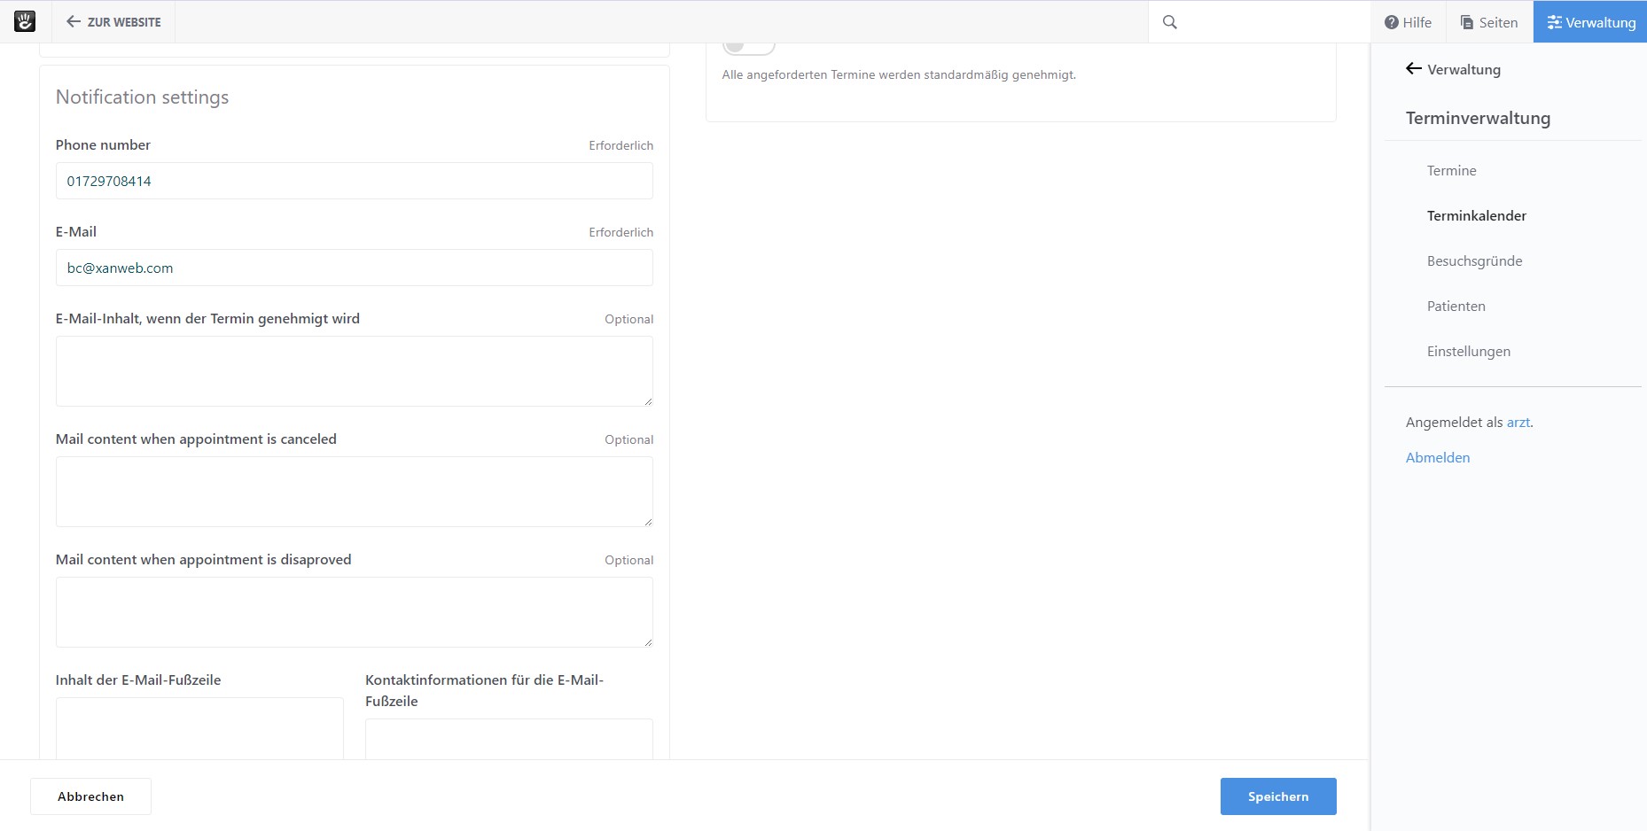Screen dimensions: 1647x831
Task: Click the Verwaltung sliders icon
Action: click(x=1555, y=22)
